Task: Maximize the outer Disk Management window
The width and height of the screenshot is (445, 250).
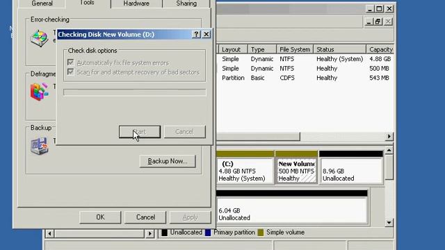Action: click(379, 9)
